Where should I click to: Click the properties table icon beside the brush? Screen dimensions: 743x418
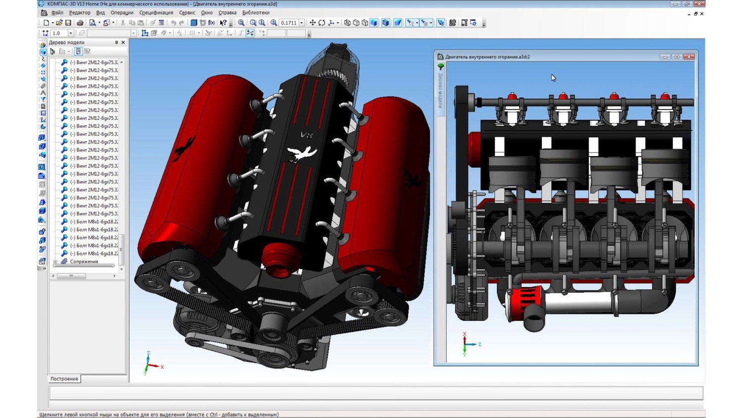[161, 23]
